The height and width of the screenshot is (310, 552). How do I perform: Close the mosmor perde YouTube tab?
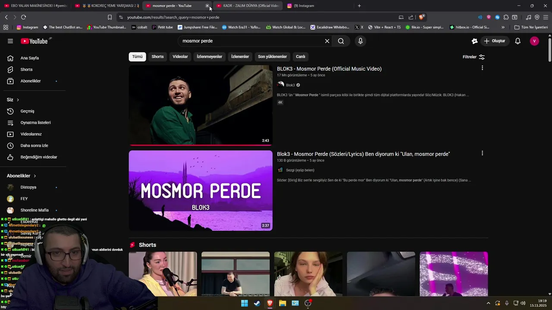207,6
